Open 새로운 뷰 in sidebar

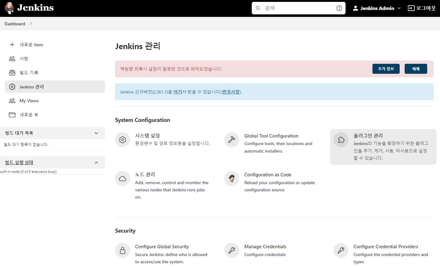point(55,115)
